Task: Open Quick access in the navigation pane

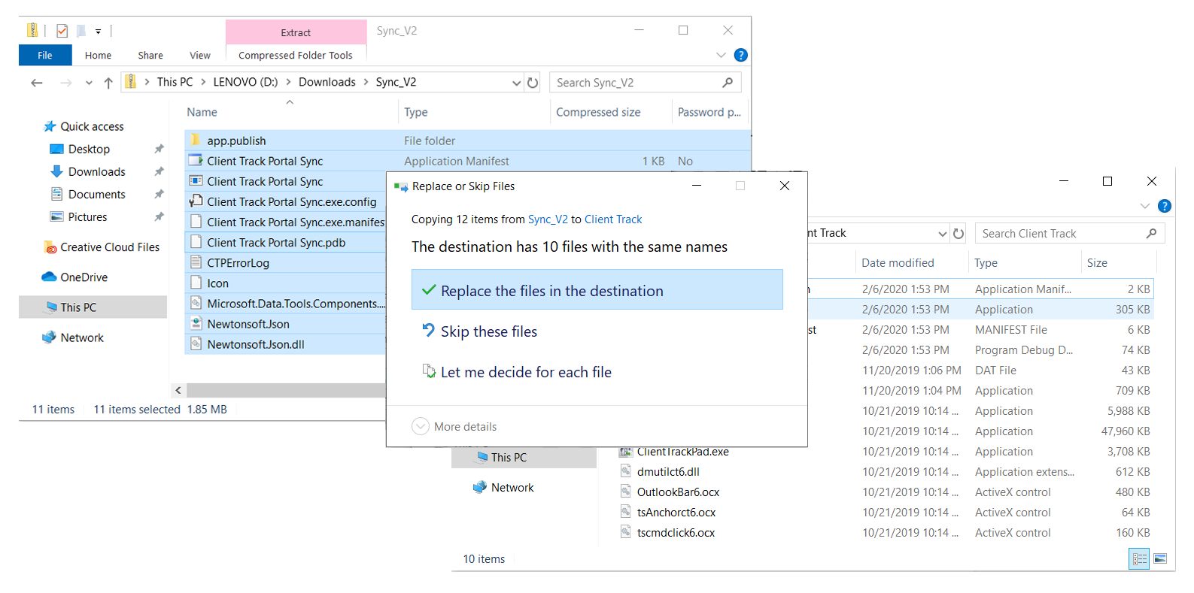Action: coord(92,126)
